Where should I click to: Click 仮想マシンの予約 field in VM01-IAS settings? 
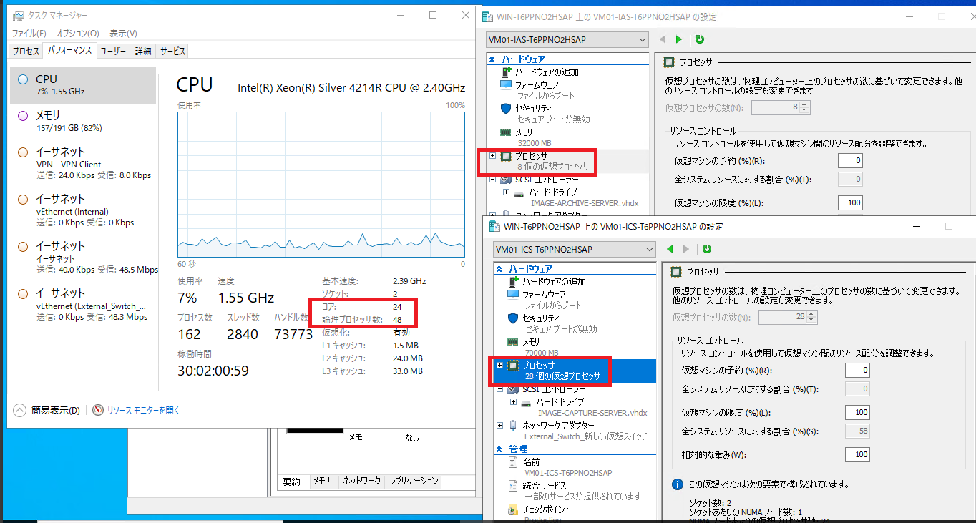point(850,160)
